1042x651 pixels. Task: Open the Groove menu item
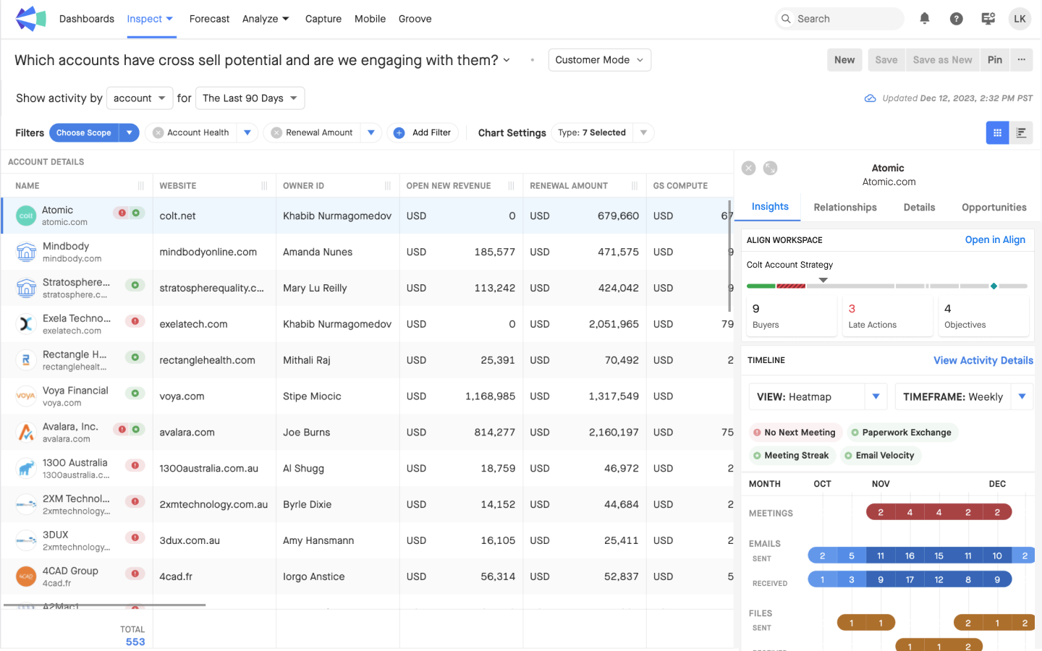click(x=415, y=19)
